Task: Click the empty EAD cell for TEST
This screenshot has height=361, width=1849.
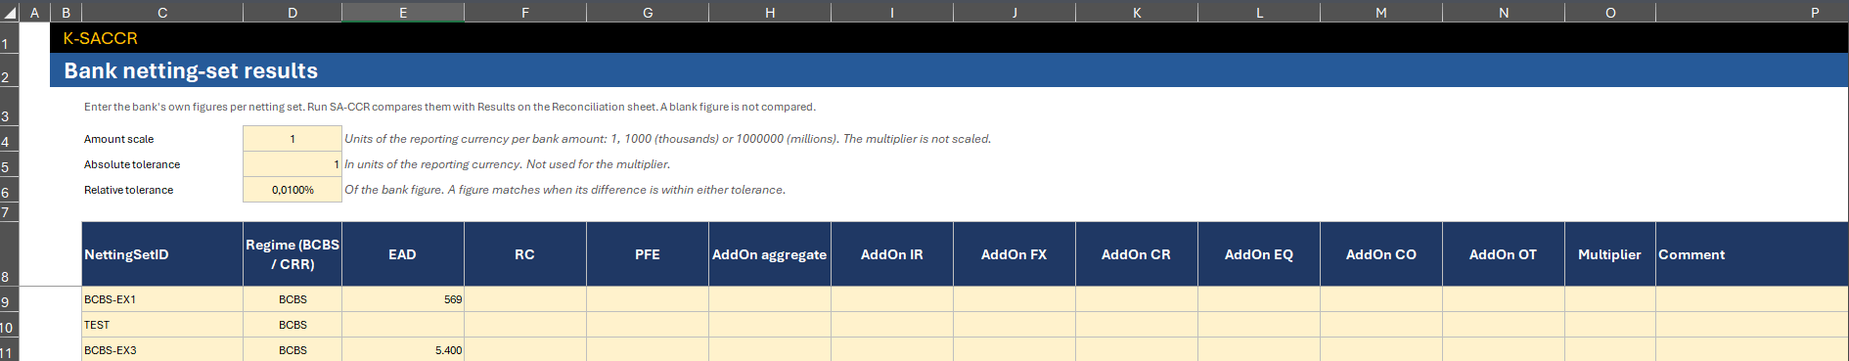Action: pos(403,325)
